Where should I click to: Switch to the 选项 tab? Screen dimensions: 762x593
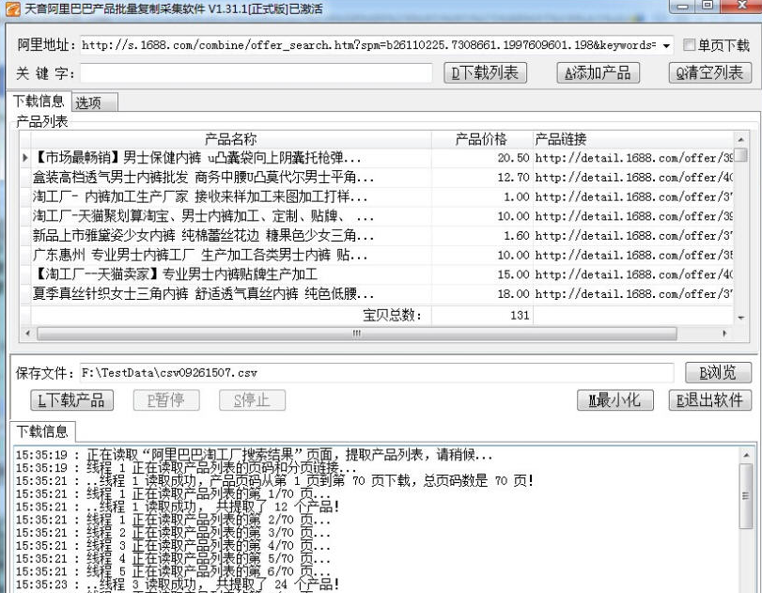pos(88,102)
